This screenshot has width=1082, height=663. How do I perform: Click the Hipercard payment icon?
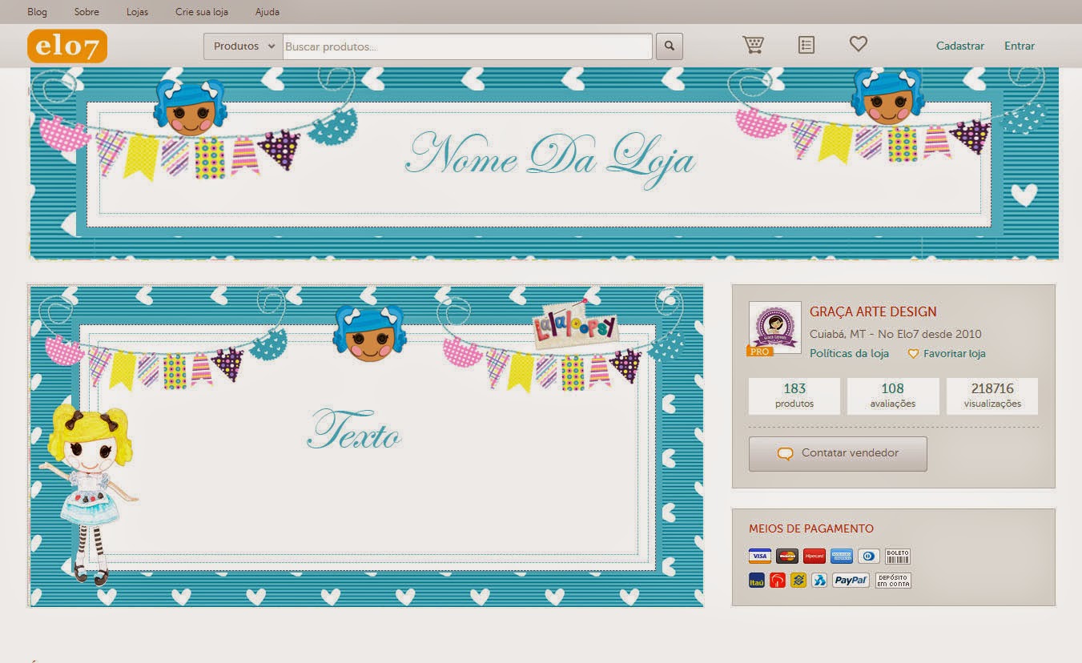pos(815,556)
